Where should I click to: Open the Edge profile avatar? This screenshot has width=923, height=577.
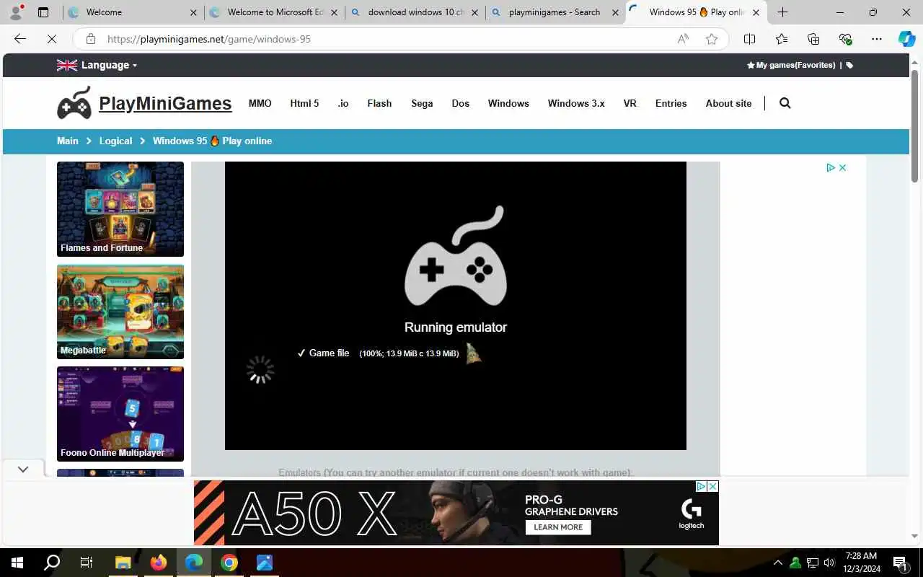click(x=16, y=12)
